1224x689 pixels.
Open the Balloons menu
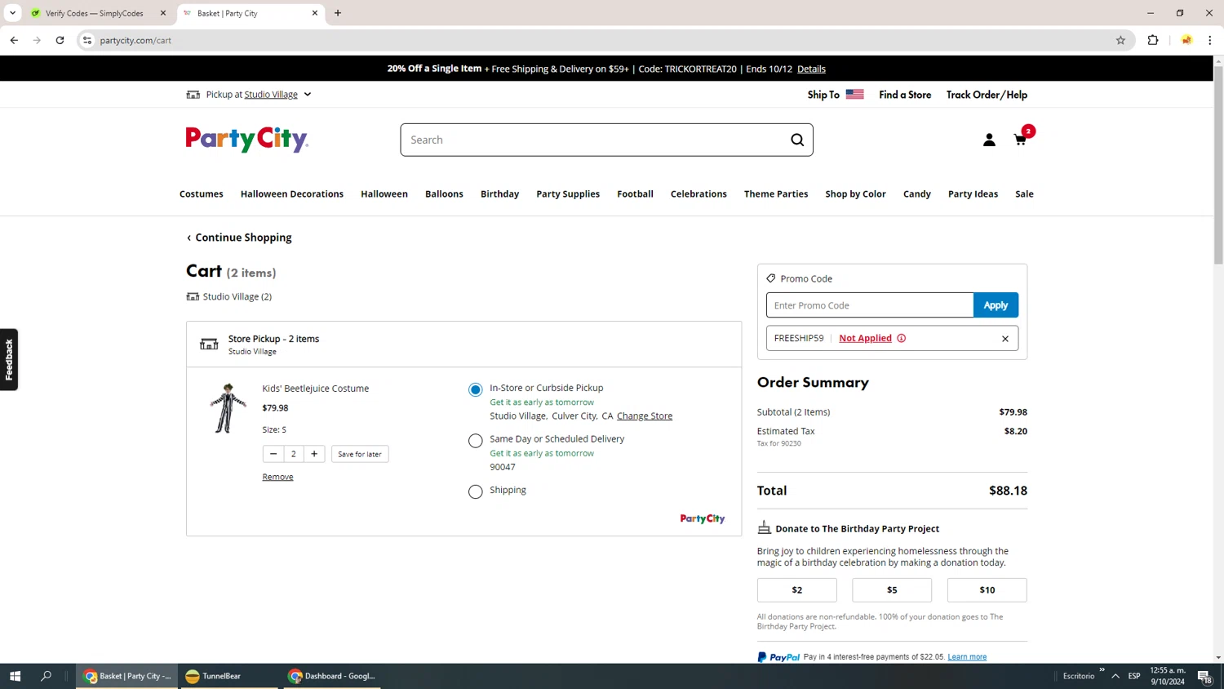[x=444, y=194]
